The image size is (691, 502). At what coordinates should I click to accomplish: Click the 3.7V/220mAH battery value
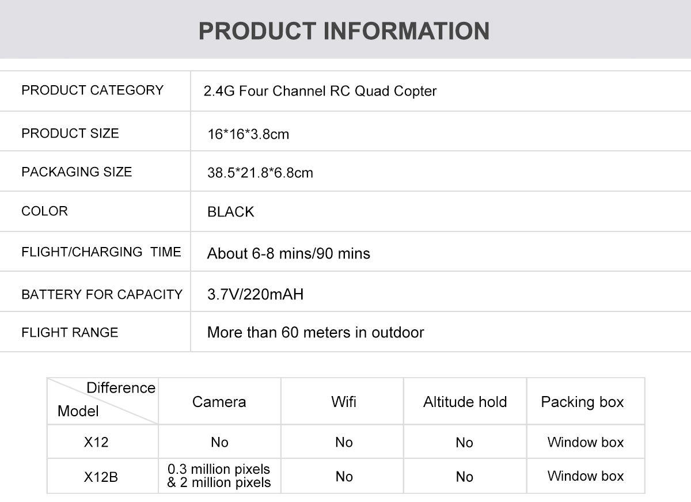[255, 295]
